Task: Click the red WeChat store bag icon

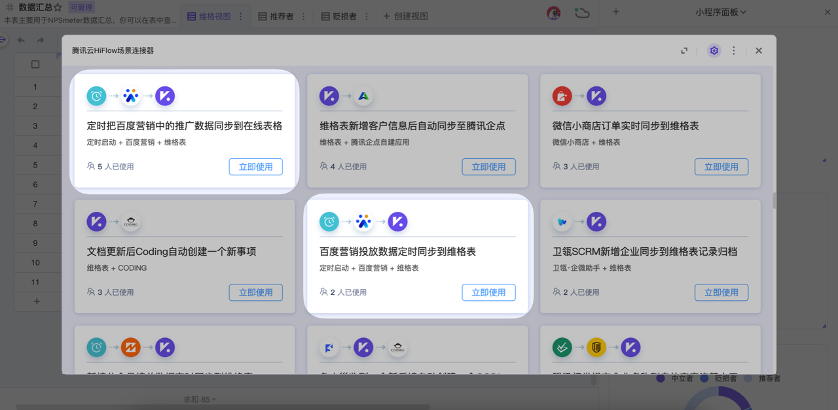Action: (x=562, y=96)
